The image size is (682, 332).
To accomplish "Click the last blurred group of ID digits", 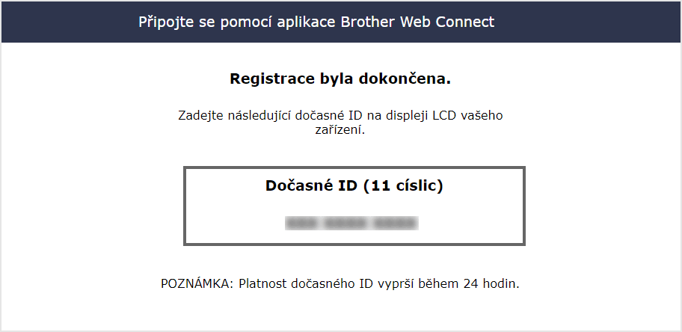I will (395, 223).
